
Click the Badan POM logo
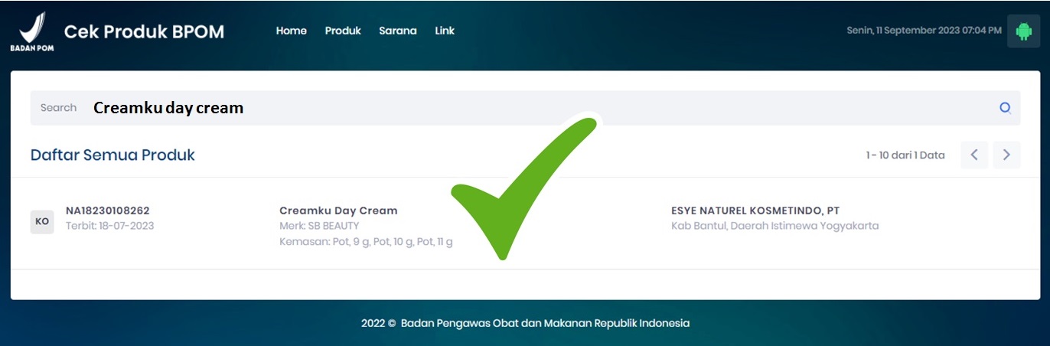pyautogui.click(x=32, y=31)
